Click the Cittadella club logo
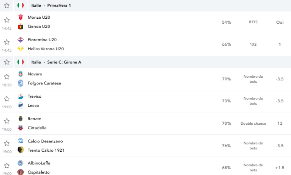The image size is (291, 175). coord(21,128)
